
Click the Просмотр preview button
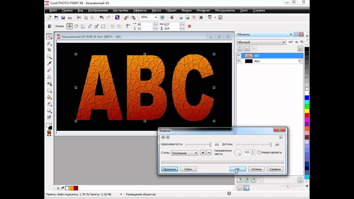170,169
